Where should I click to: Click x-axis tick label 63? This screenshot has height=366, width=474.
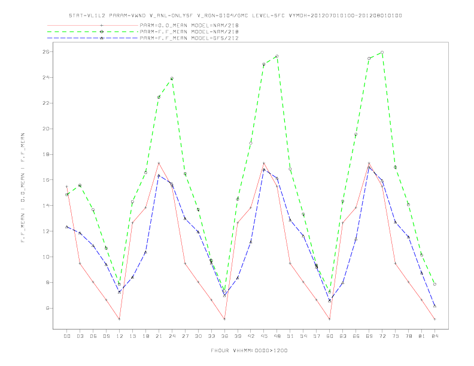[343, 336]
